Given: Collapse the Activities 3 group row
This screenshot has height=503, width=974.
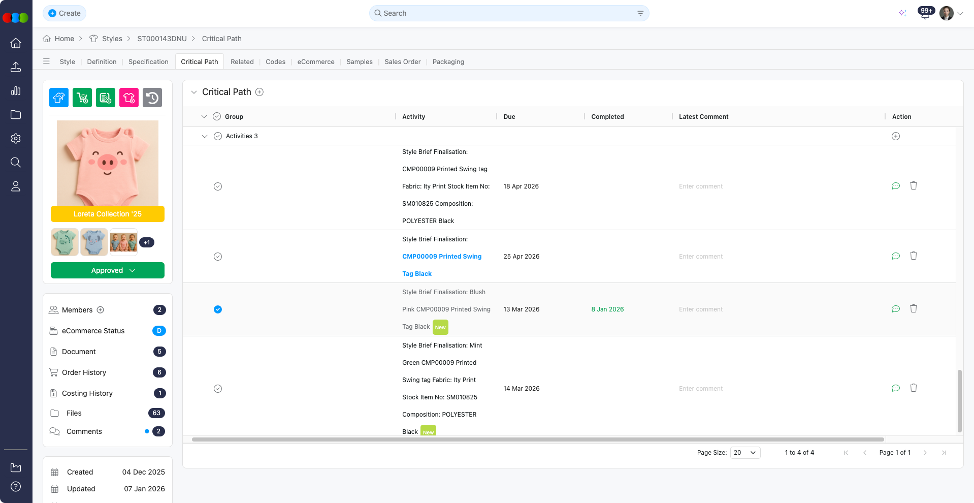Looking at the screenshot, I should pyautogui.click(x=205, y=136).
